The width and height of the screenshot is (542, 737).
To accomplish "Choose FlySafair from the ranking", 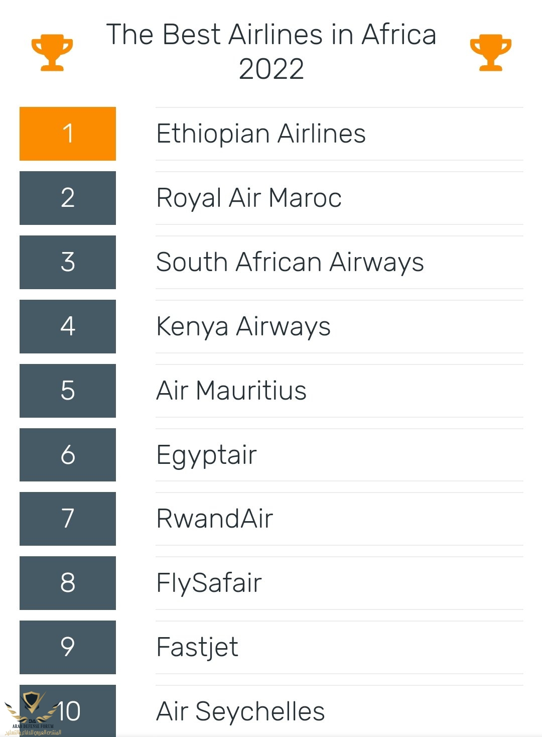I will (x=209, y=583).
